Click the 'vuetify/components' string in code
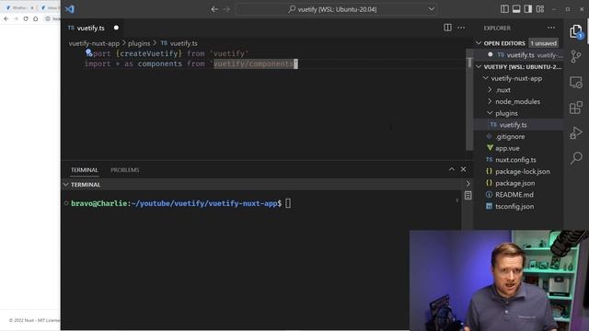Screen dimensions: 589x331 click(254, 63)
